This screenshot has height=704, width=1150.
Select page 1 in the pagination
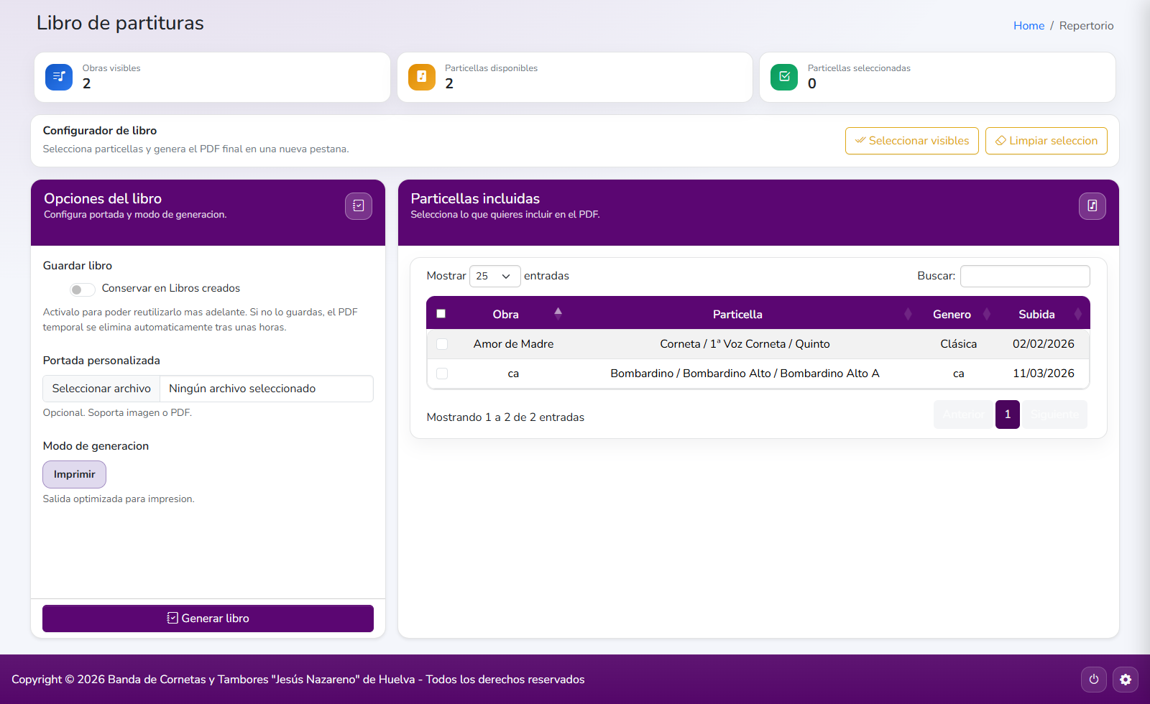1007,414
